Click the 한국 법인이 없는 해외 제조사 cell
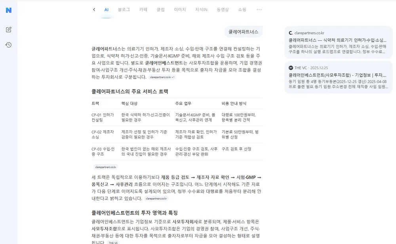Viewport: 396px width, 244px height. point(146,152)
